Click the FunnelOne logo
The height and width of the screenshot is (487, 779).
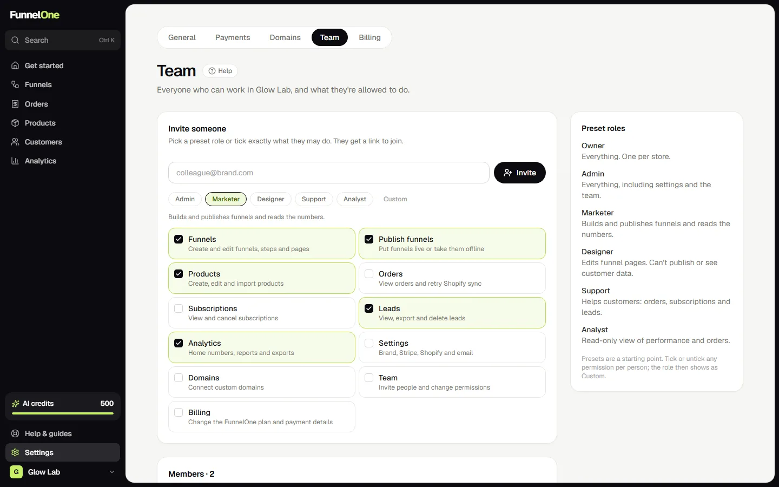pos(35,15)
